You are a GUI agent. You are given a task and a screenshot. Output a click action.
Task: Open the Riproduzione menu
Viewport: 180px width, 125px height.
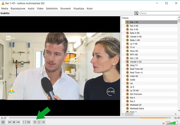coord(18,8)
